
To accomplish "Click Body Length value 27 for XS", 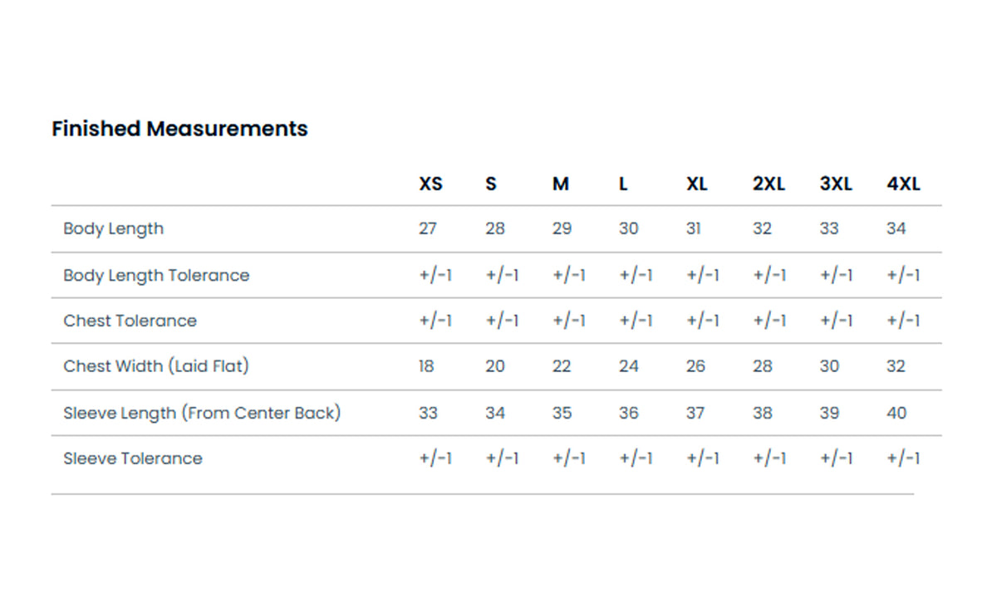I will tap(428, 228).
